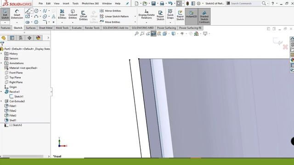Expand the History tree node
The height and width of the screenshot is (165, 294).
point(1,54)
